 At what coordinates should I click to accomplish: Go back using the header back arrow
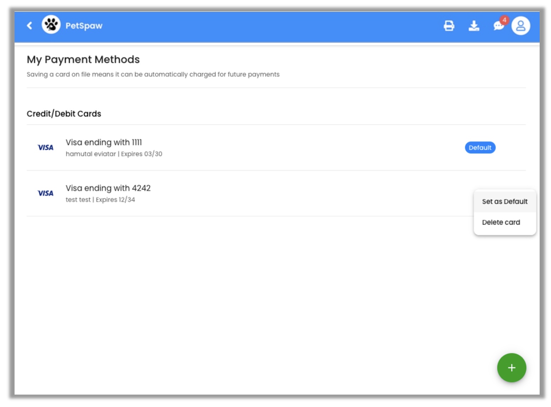(29, 26)
